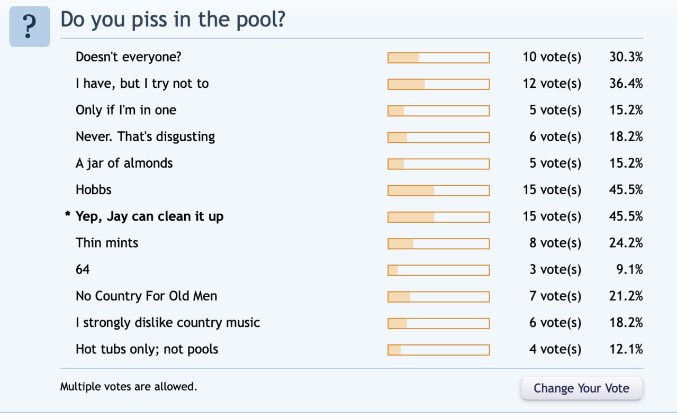
Task: Click the Thin mints option
Action: tap(107, 243)
